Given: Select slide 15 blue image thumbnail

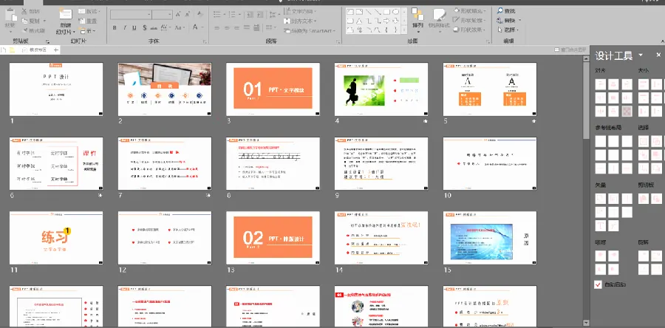Looking at the screenshot, I should (x=490, y=238).
